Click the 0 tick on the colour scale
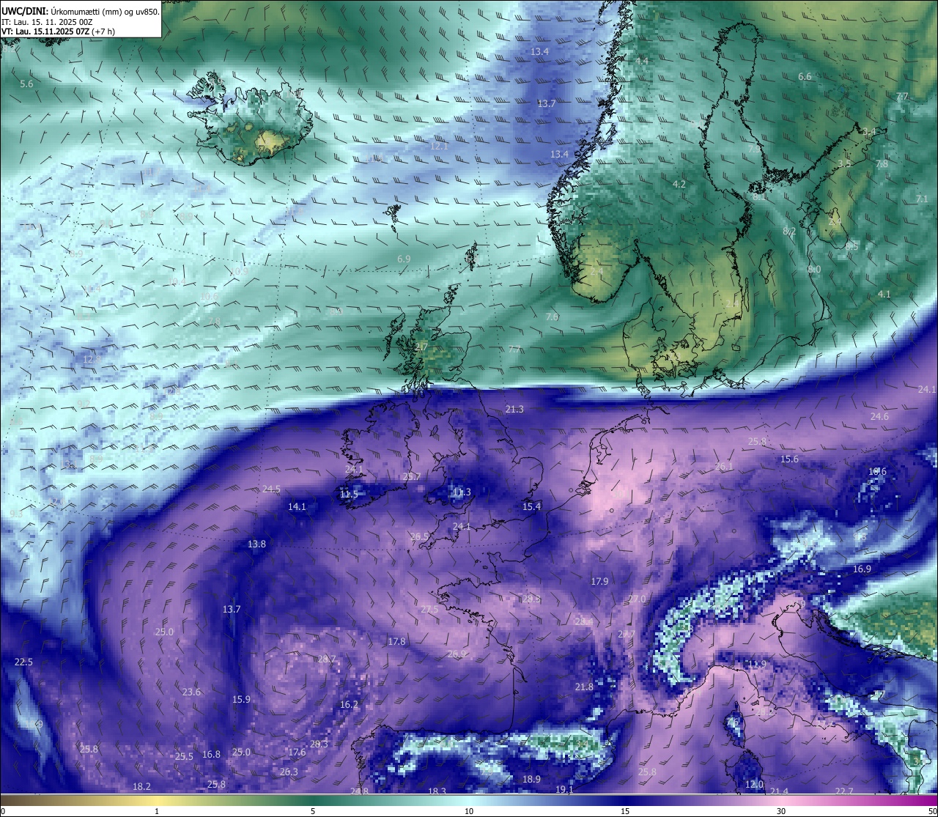This screenshot has width=938, height=817. 2,811
